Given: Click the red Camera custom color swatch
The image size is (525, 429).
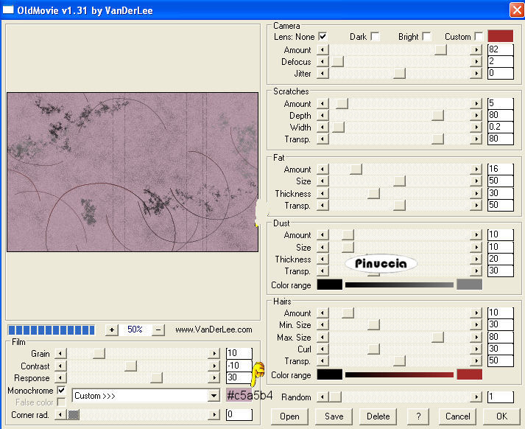Looking at the screenshot, I should click(500, 36).
